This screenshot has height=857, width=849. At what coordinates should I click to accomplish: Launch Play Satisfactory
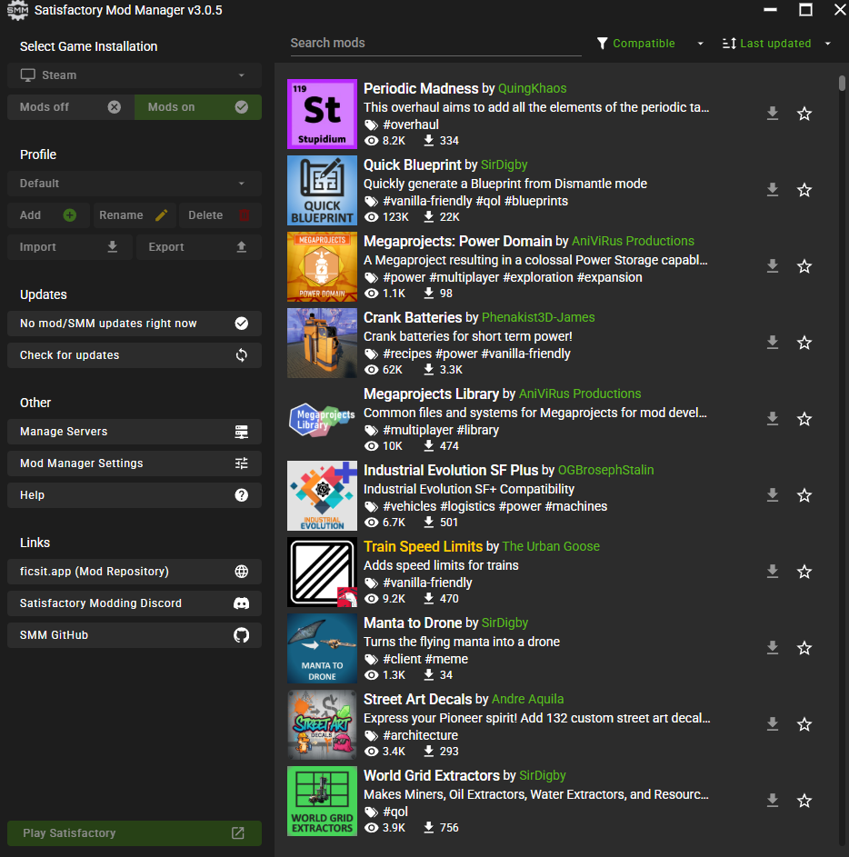135,833
